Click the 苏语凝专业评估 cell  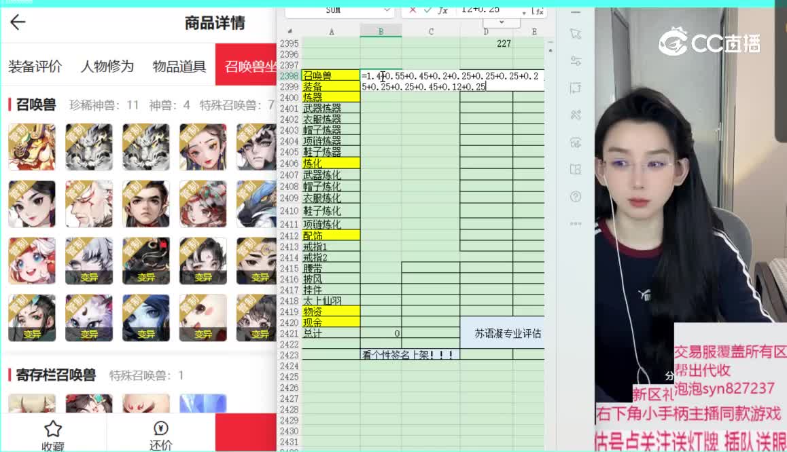click(502, 333)
